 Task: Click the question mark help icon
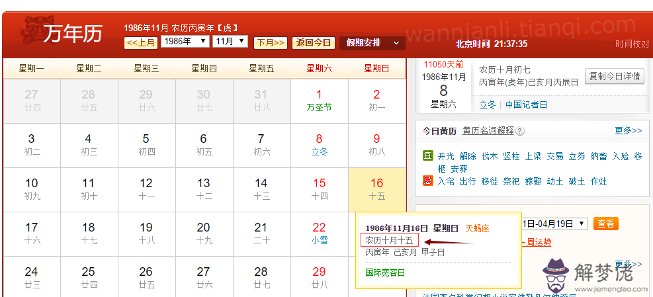[520, 131]
